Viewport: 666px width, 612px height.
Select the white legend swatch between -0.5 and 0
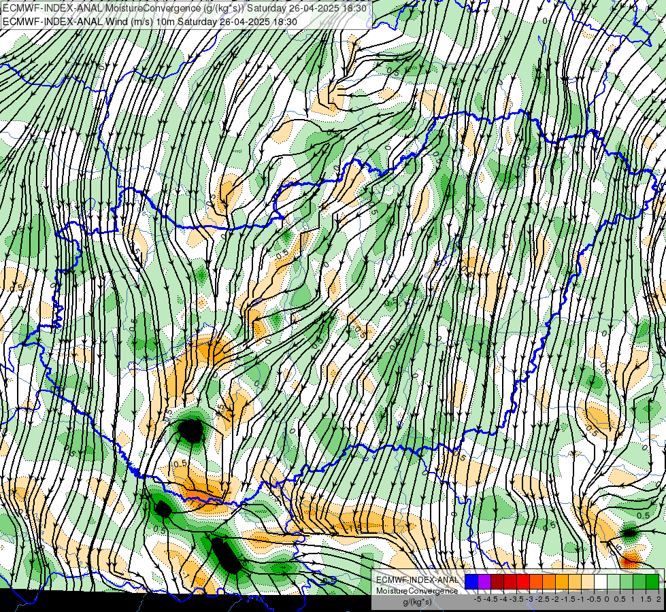point(601,581)
